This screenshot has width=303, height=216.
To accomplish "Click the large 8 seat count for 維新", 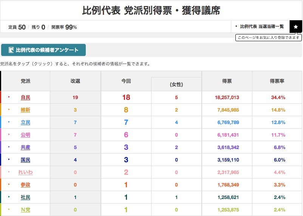I will (x=126, y=110).
